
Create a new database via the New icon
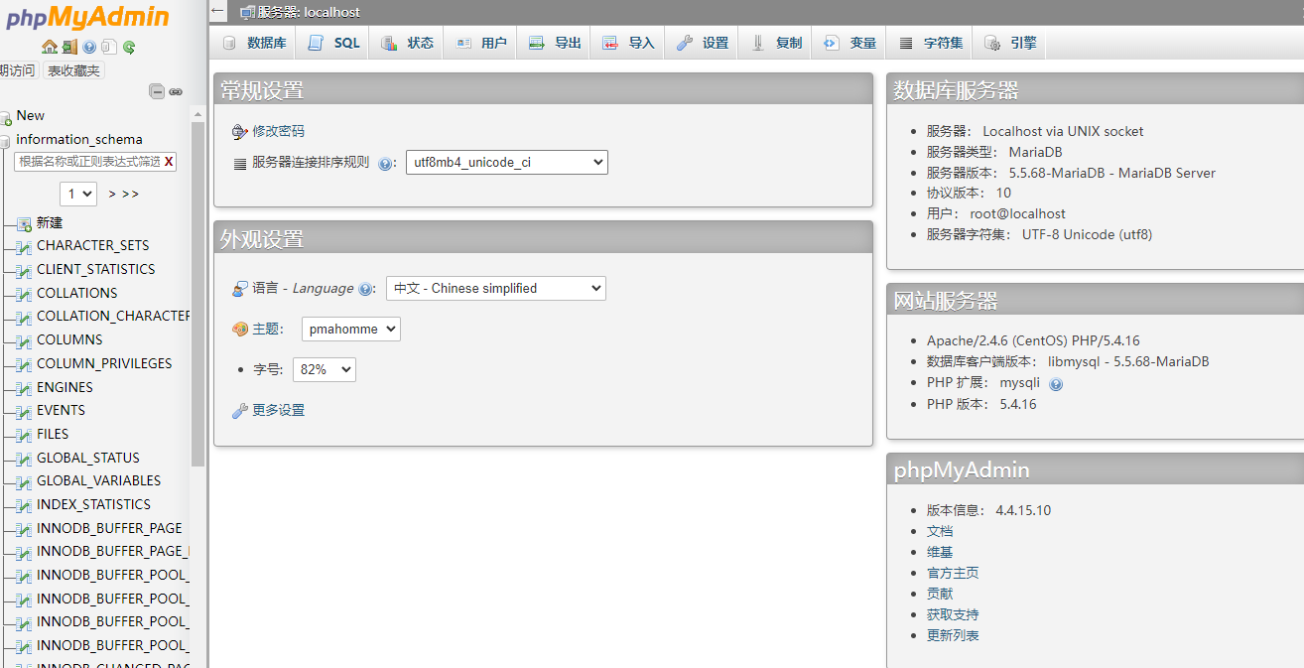(x=6, y=117)
